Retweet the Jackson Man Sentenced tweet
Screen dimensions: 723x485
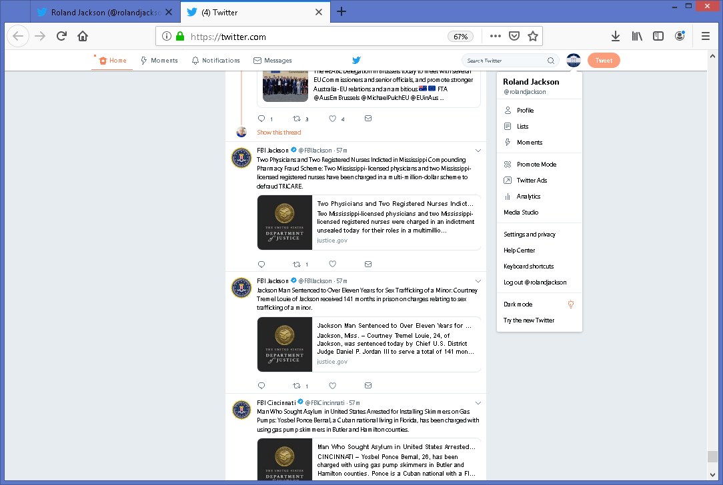(x=297, y=386)
